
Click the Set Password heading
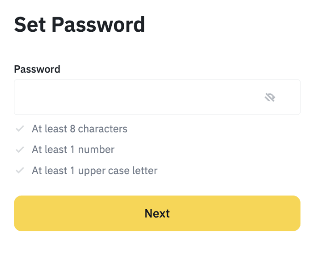pos(79,24)
